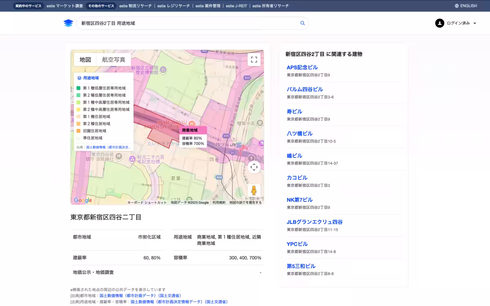Open Street View with the Pegman icon
This screenshot has width=490, height=306.
[254, 190]
